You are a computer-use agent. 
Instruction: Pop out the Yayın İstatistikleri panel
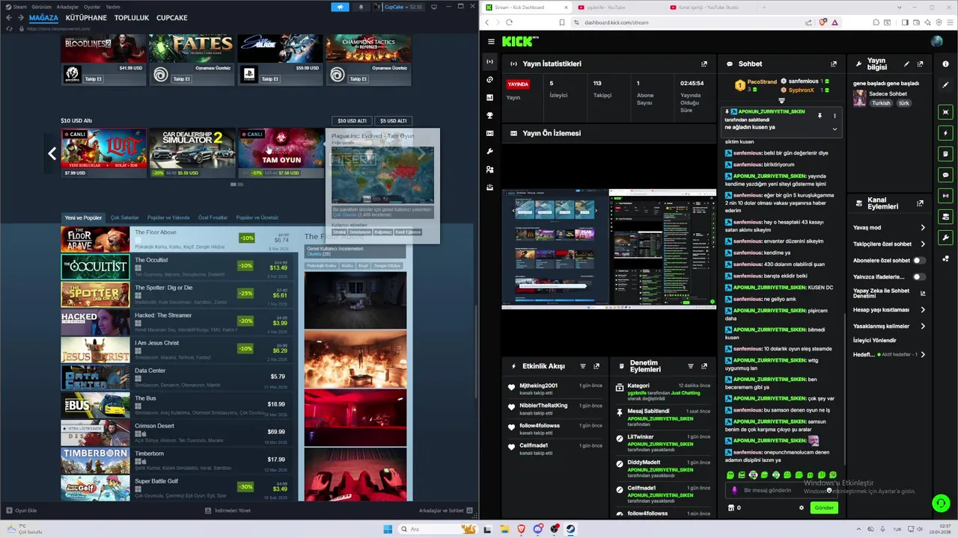tap(704, 64)
